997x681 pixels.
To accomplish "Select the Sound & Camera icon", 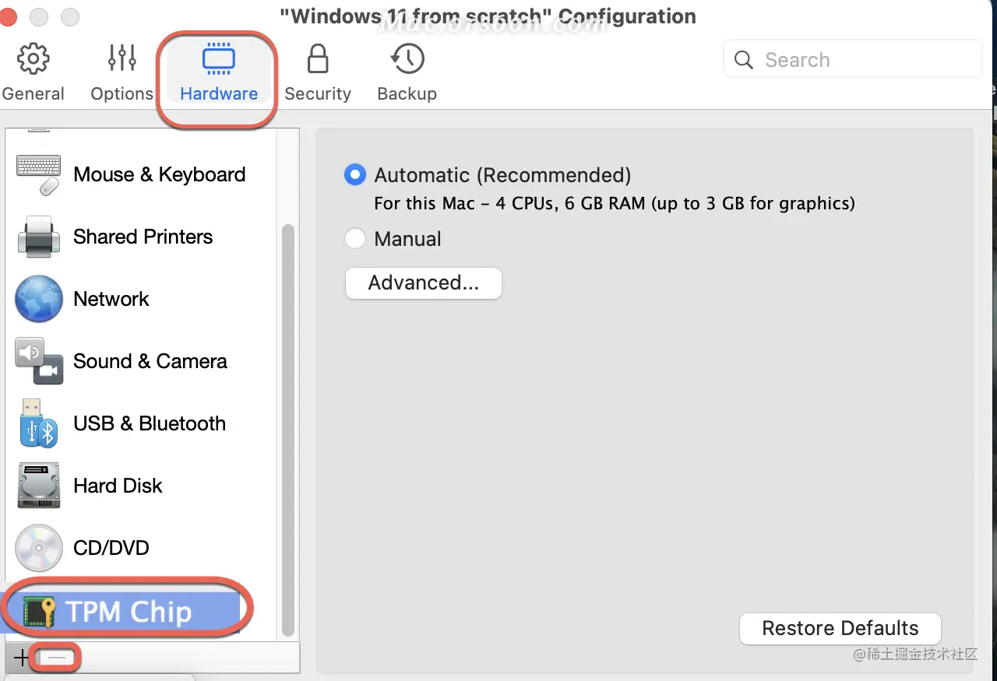I will [38, 361].
